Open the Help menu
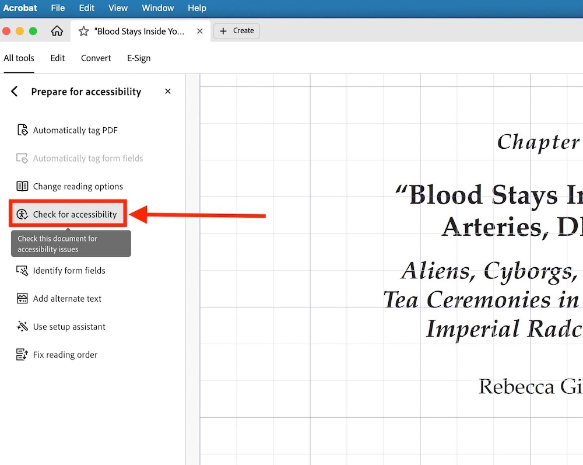This screenshot has width=583, height=465. pos(196,8)
